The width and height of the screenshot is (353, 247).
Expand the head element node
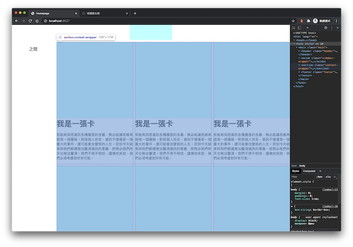click(294, 40)
